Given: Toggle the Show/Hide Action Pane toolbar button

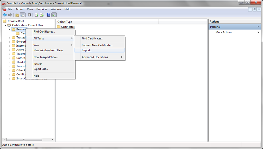Looking at the screenshot, I should click(x=54, y=15).
